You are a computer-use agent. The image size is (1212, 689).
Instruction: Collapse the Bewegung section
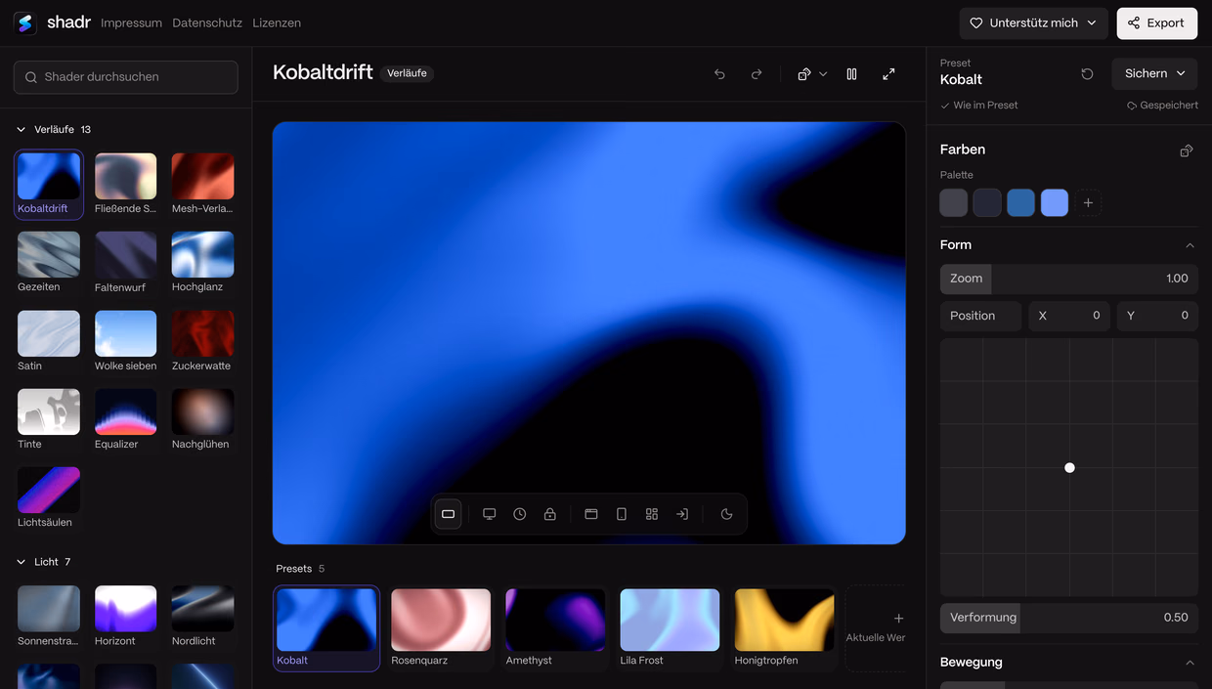1190,663
